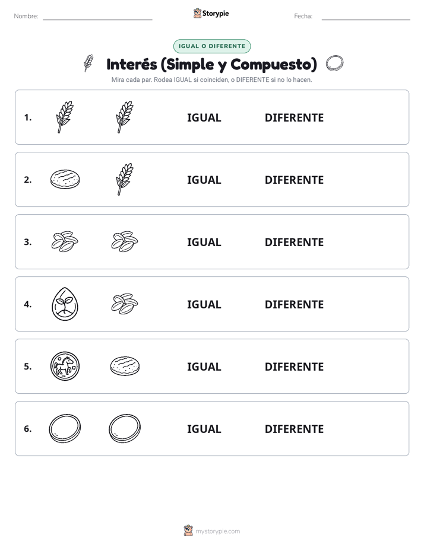Screen dimensions: 424x548
Task: Mark DIFERENTE for question 4
Action: click(294, 304)
